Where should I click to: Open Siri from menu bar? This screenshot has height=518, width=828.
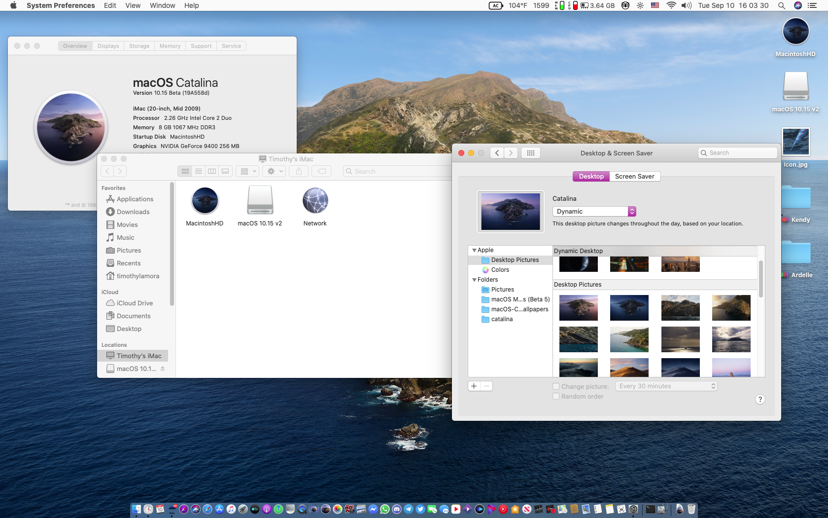pyautogui.click(x=798, y=5)
